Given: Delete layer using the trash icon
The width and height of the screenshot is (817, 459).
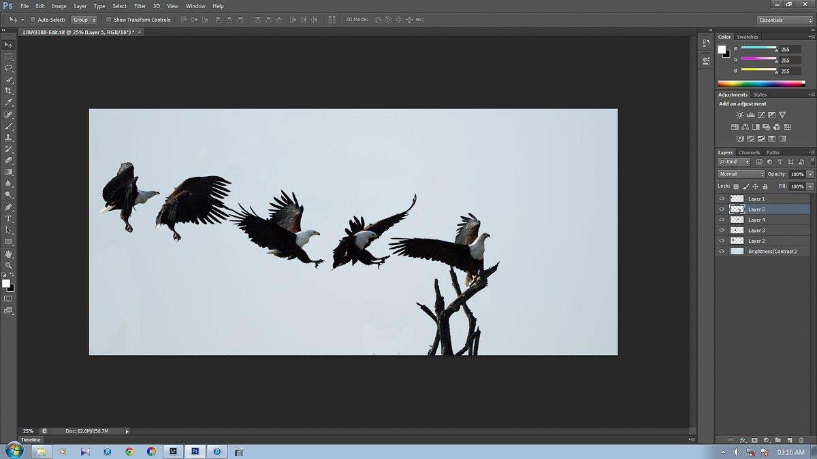Looking at the screenshot, I should click(801, 440).
